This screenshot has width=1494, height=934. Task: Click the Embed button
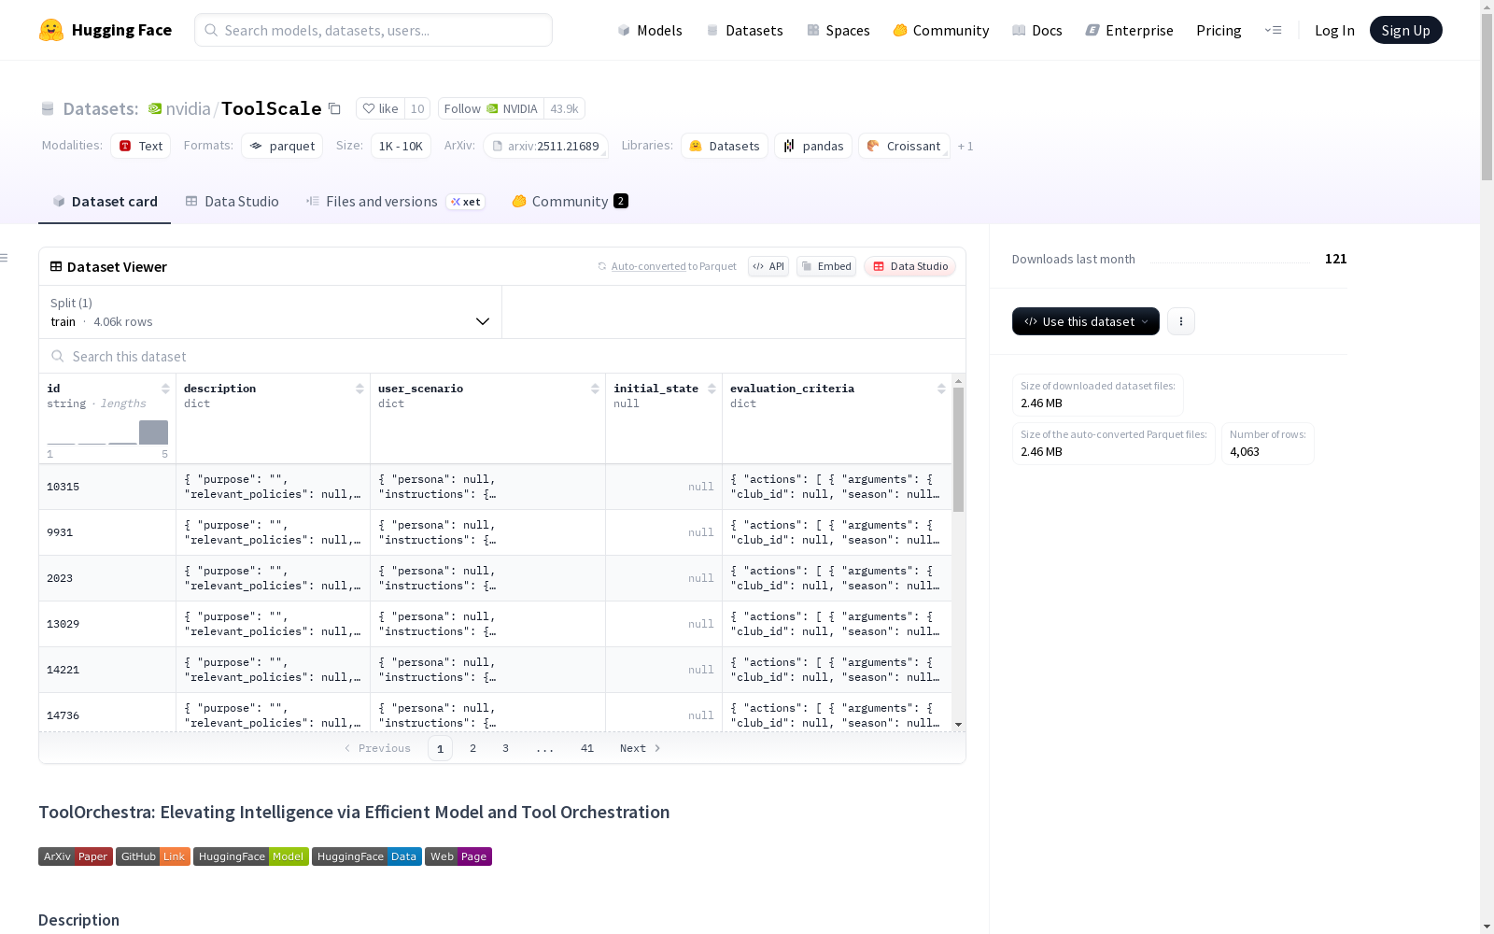click(826, 266)
